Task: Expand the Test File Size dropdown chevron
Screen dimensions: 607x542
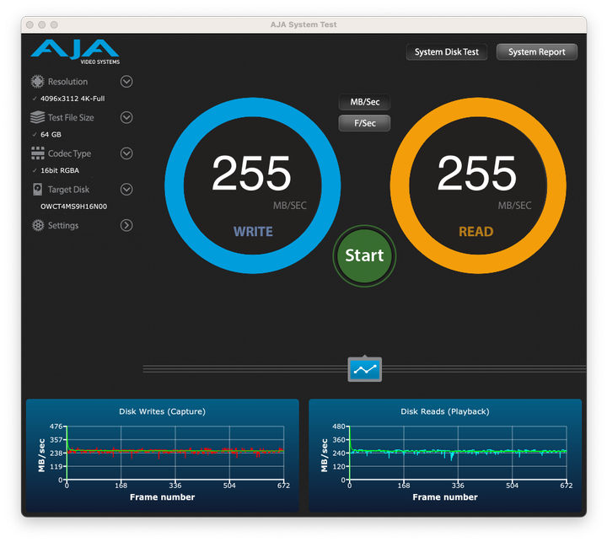Action: coord(126,118)
